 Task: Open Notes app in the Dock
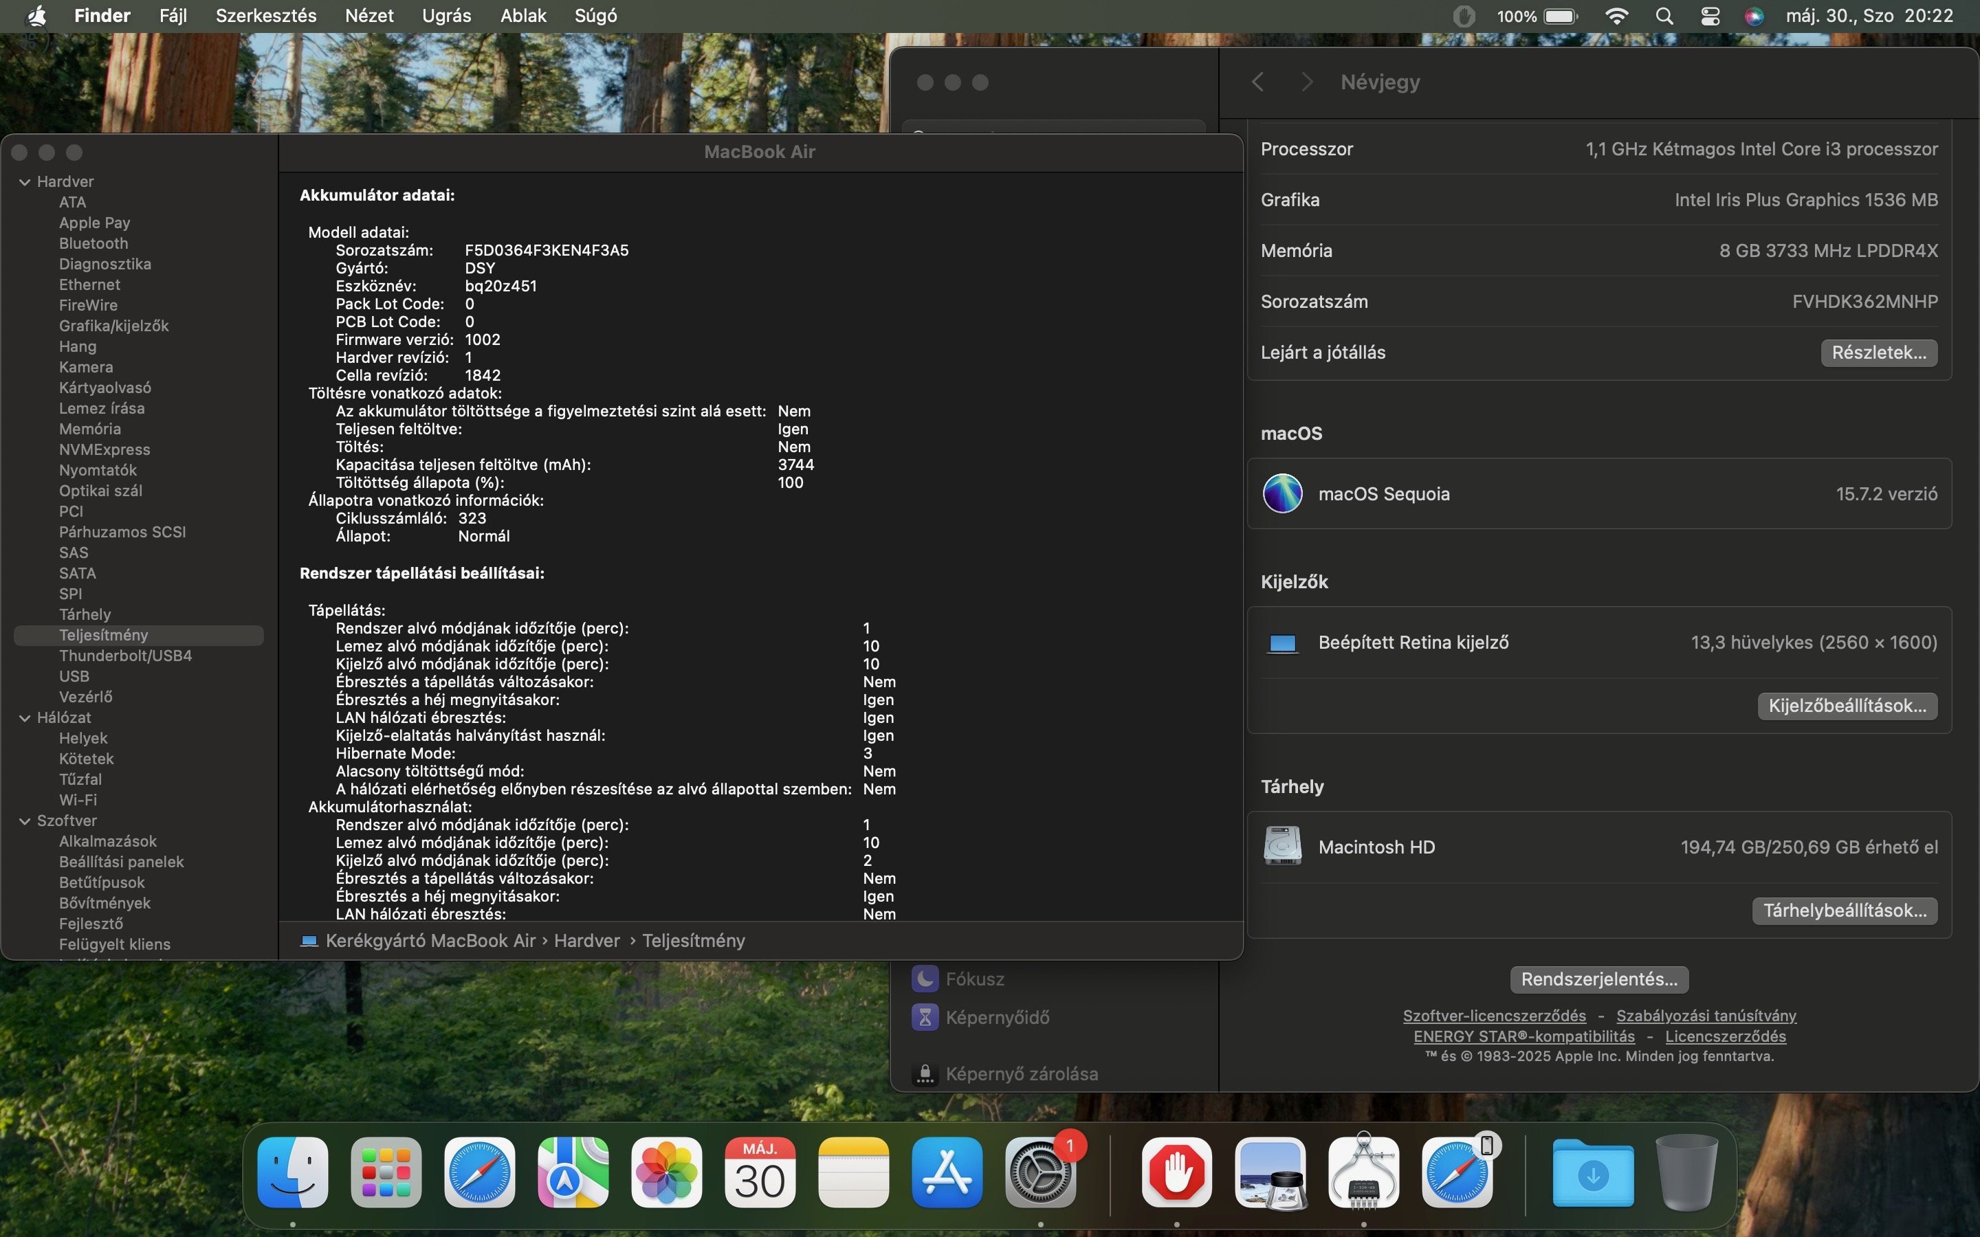pyautogui.click(x=853, y=1172)
